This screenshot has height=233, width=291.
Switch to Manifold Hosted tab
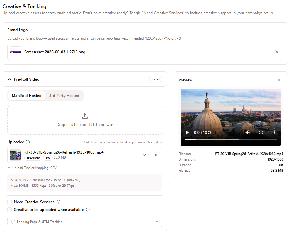(x=26, y=96)
